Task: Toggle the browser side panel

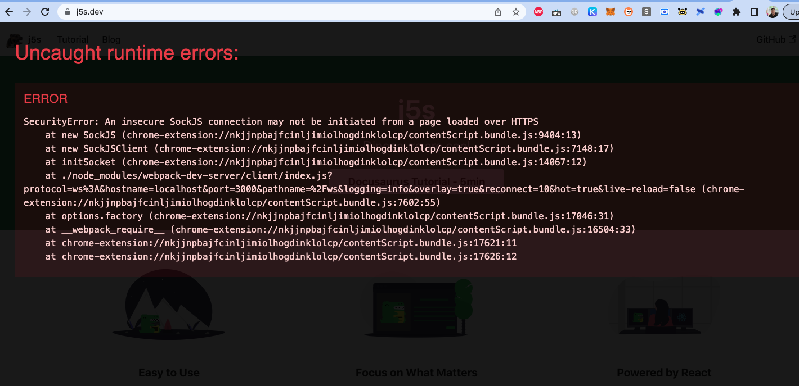Action: [x=755, y=12]
